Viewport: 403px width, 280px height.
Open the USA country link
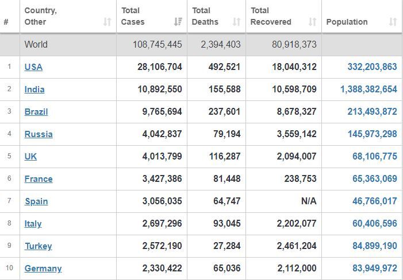click(x=33, y=67)
